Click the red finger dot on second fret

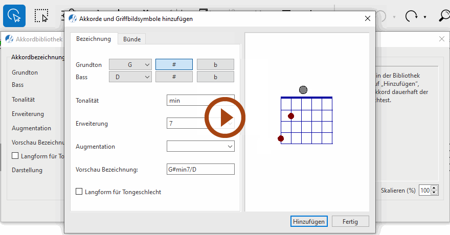tap(291, 116)
